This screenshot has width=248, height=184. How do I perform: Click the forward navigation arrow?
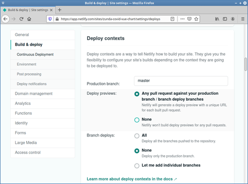click(13, 19)
